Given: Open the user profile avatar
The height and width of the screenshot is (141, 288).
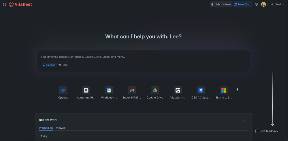Looking at the screenshot, I should tap(263, 4).
